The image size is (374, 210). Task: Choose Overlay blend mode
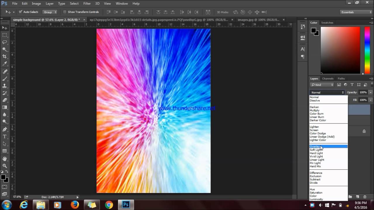[x=328, y=146]
